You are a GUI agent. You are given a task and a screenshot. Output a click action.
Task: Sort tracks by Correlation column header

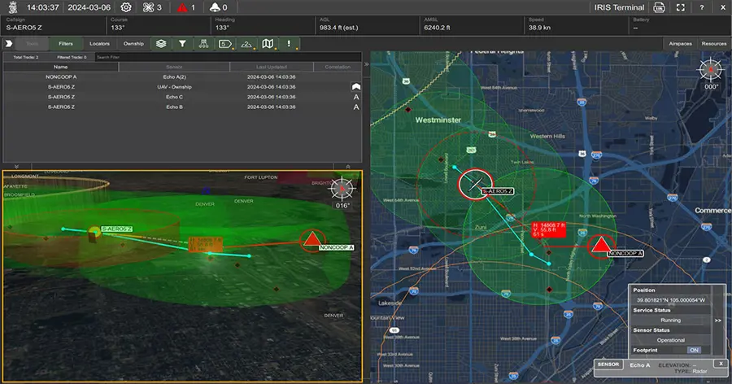338,67
